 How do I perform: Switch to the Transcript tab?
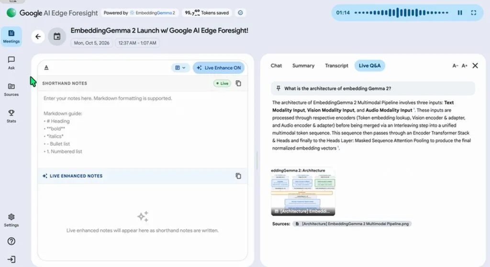coord(336,65)
